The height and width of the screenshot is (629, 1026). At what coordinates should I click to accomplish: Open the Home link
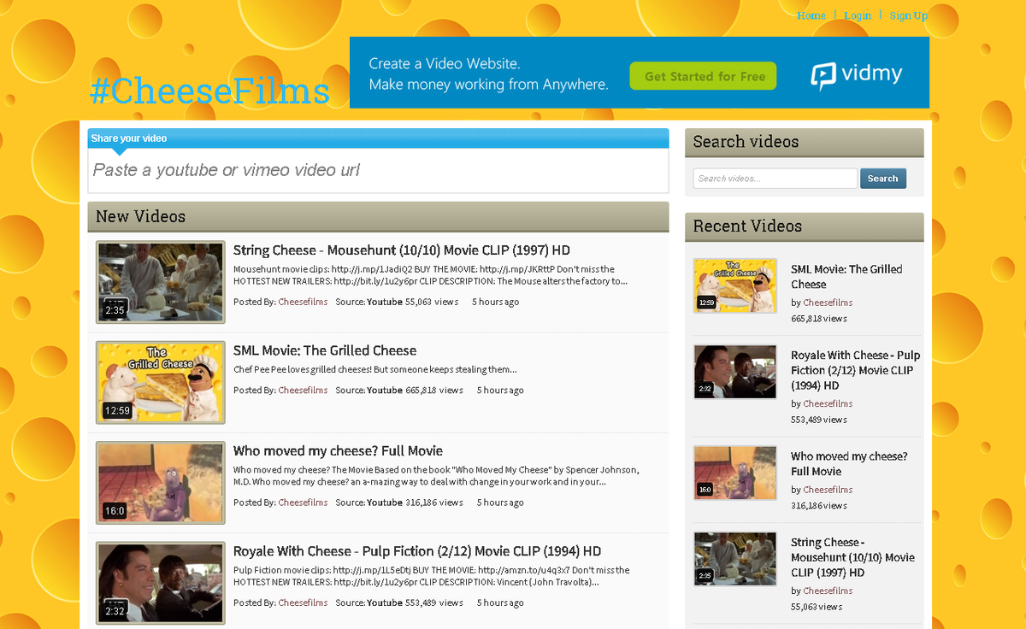pos(811,15)
